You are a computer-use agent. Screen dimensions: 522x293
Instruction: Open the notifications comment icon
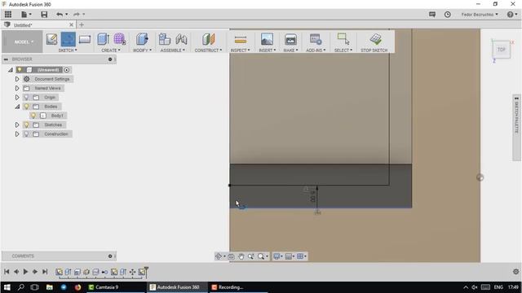pos(432,15)
